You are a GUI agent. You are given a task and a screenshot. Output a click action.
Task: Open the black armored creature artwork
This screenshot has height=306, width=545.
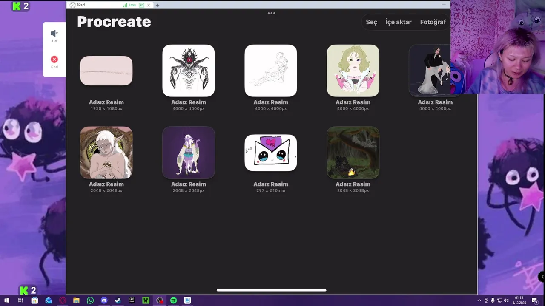click(189, 71)
